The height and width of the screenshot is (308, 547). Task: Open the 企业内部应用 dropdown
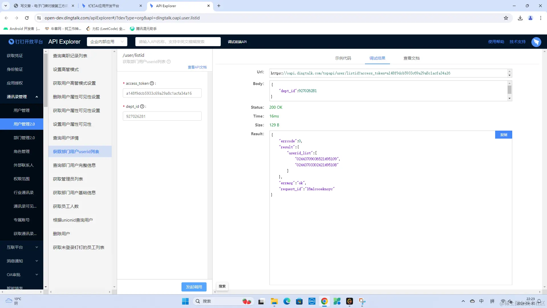pos(107,42)
